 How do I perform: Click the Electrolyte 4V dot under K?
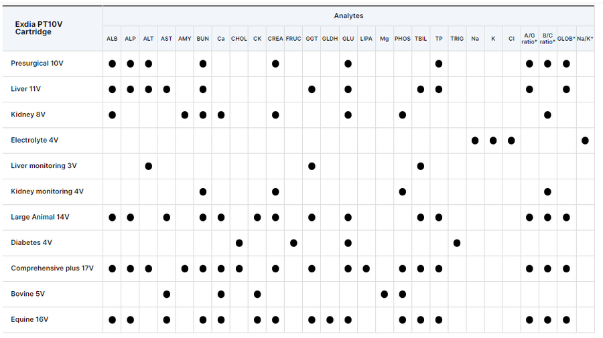493,141
